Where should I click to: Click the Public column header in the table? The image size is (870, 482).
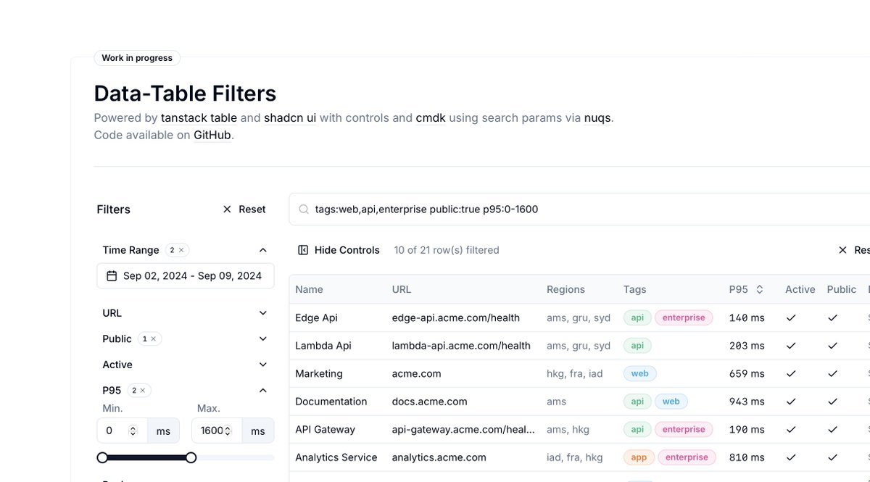tap(842, 289)
